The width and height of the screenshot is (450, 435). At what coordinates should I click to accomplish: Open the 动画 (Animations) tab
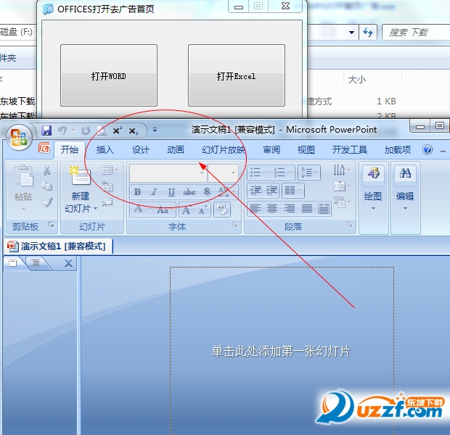176,149
